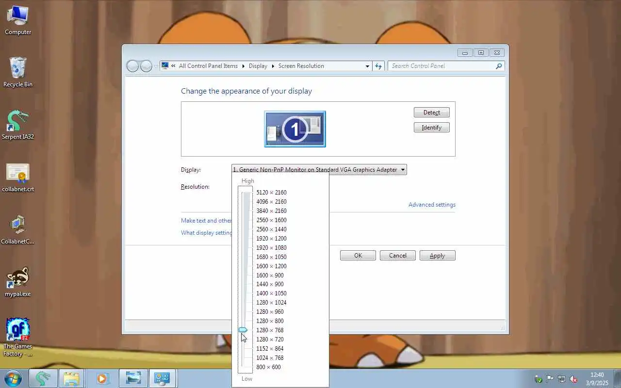Screen dimensions: 621x388
Task: Choose 1680 × 1050 resolution
Action: coord(271,257)
